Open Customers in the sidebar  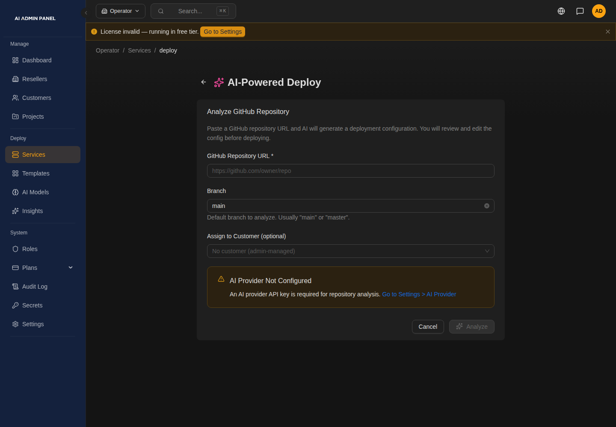[x=43, y=98]
